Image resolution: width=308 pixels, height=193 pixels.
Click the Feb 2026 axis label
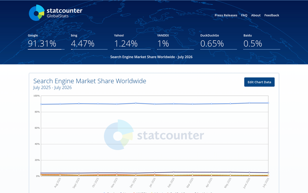tap(171, 183)
